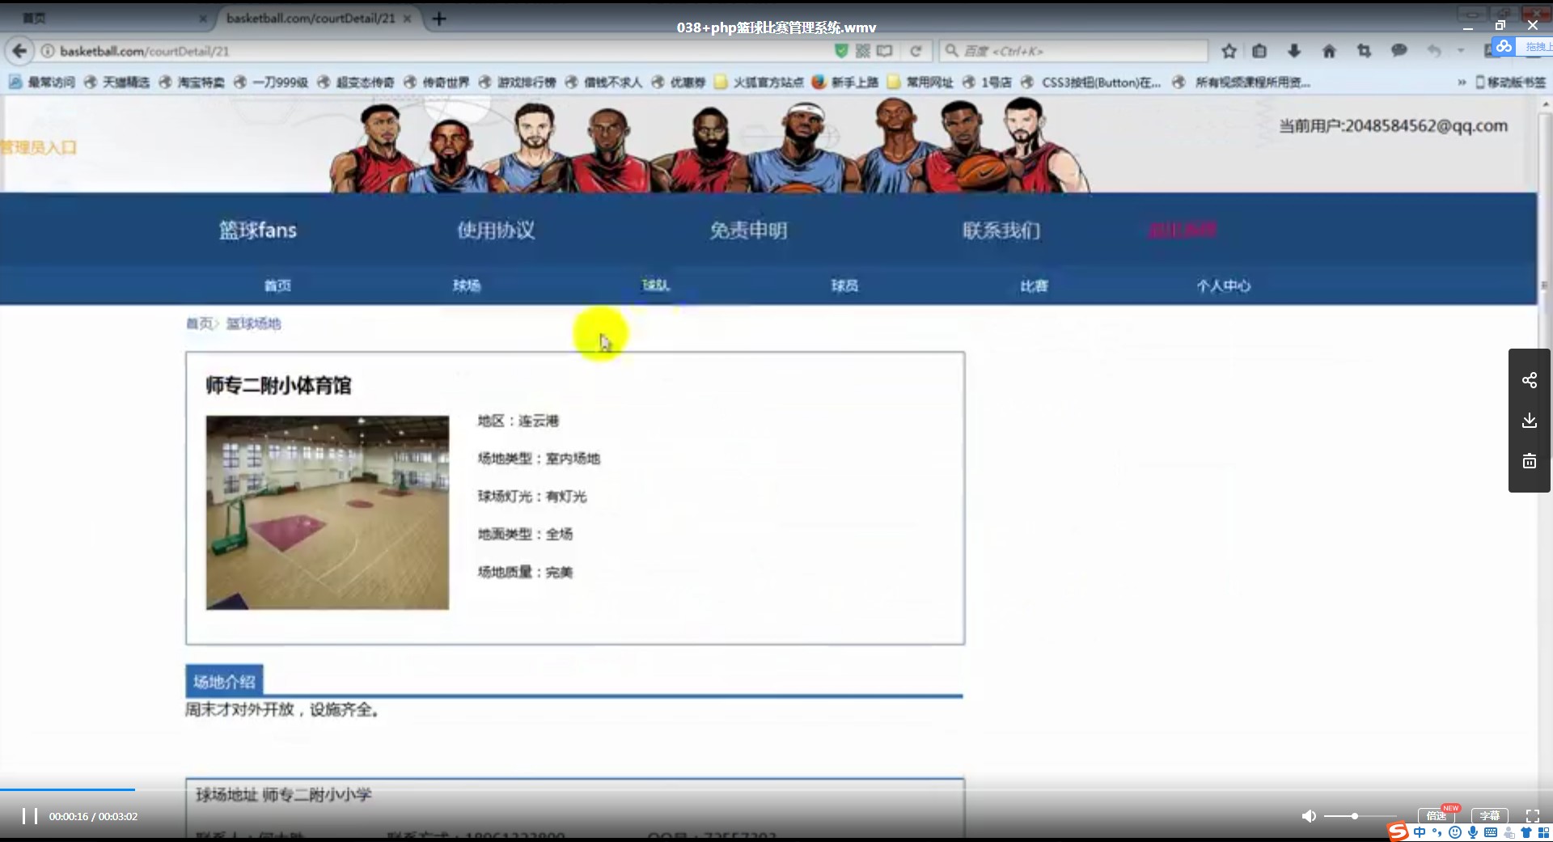This screenshot has width=1553, height=842.
Task: Open a new browser tab with plus
Action: (x=439, y=18)
